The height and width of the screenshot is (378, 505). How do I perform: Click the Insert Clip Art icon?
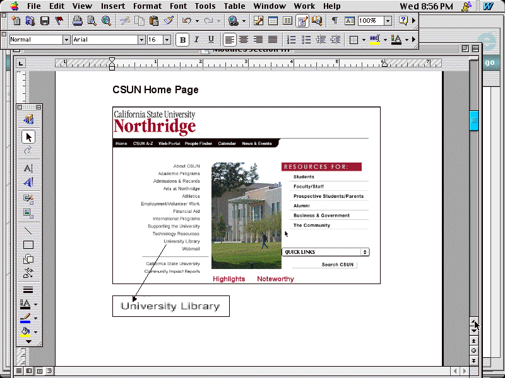coord(28,199)
